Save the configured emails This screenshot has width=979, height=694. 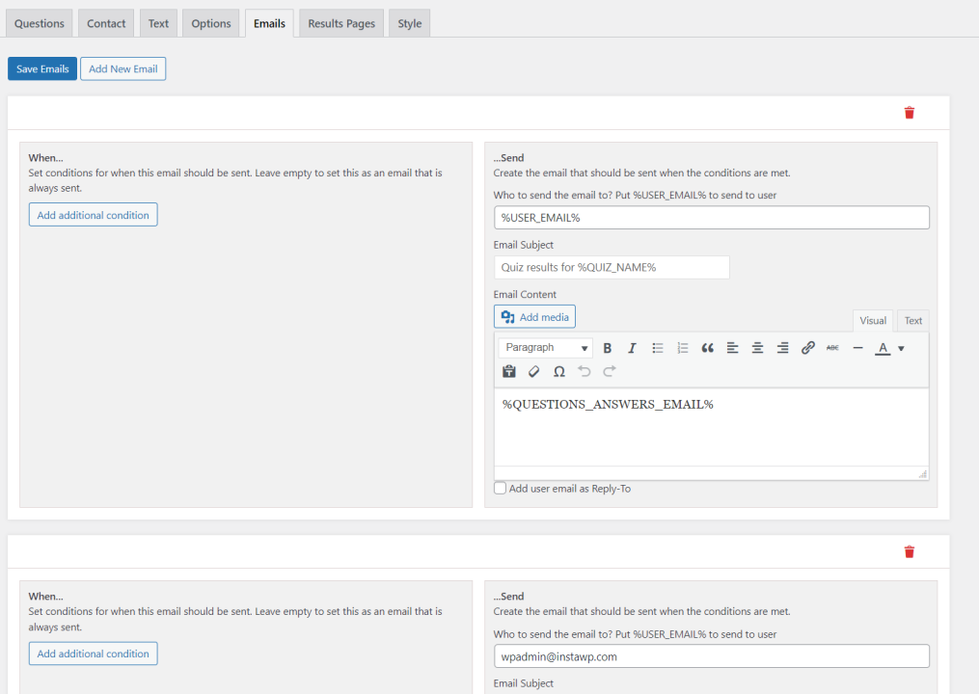point(41,67)
